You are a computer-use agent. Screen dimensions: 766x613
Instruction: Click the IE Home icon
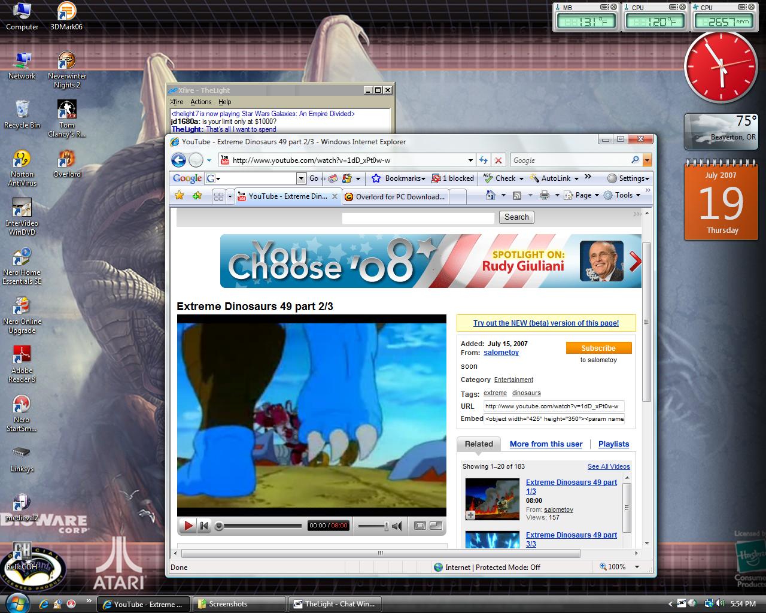click(491, 195)
